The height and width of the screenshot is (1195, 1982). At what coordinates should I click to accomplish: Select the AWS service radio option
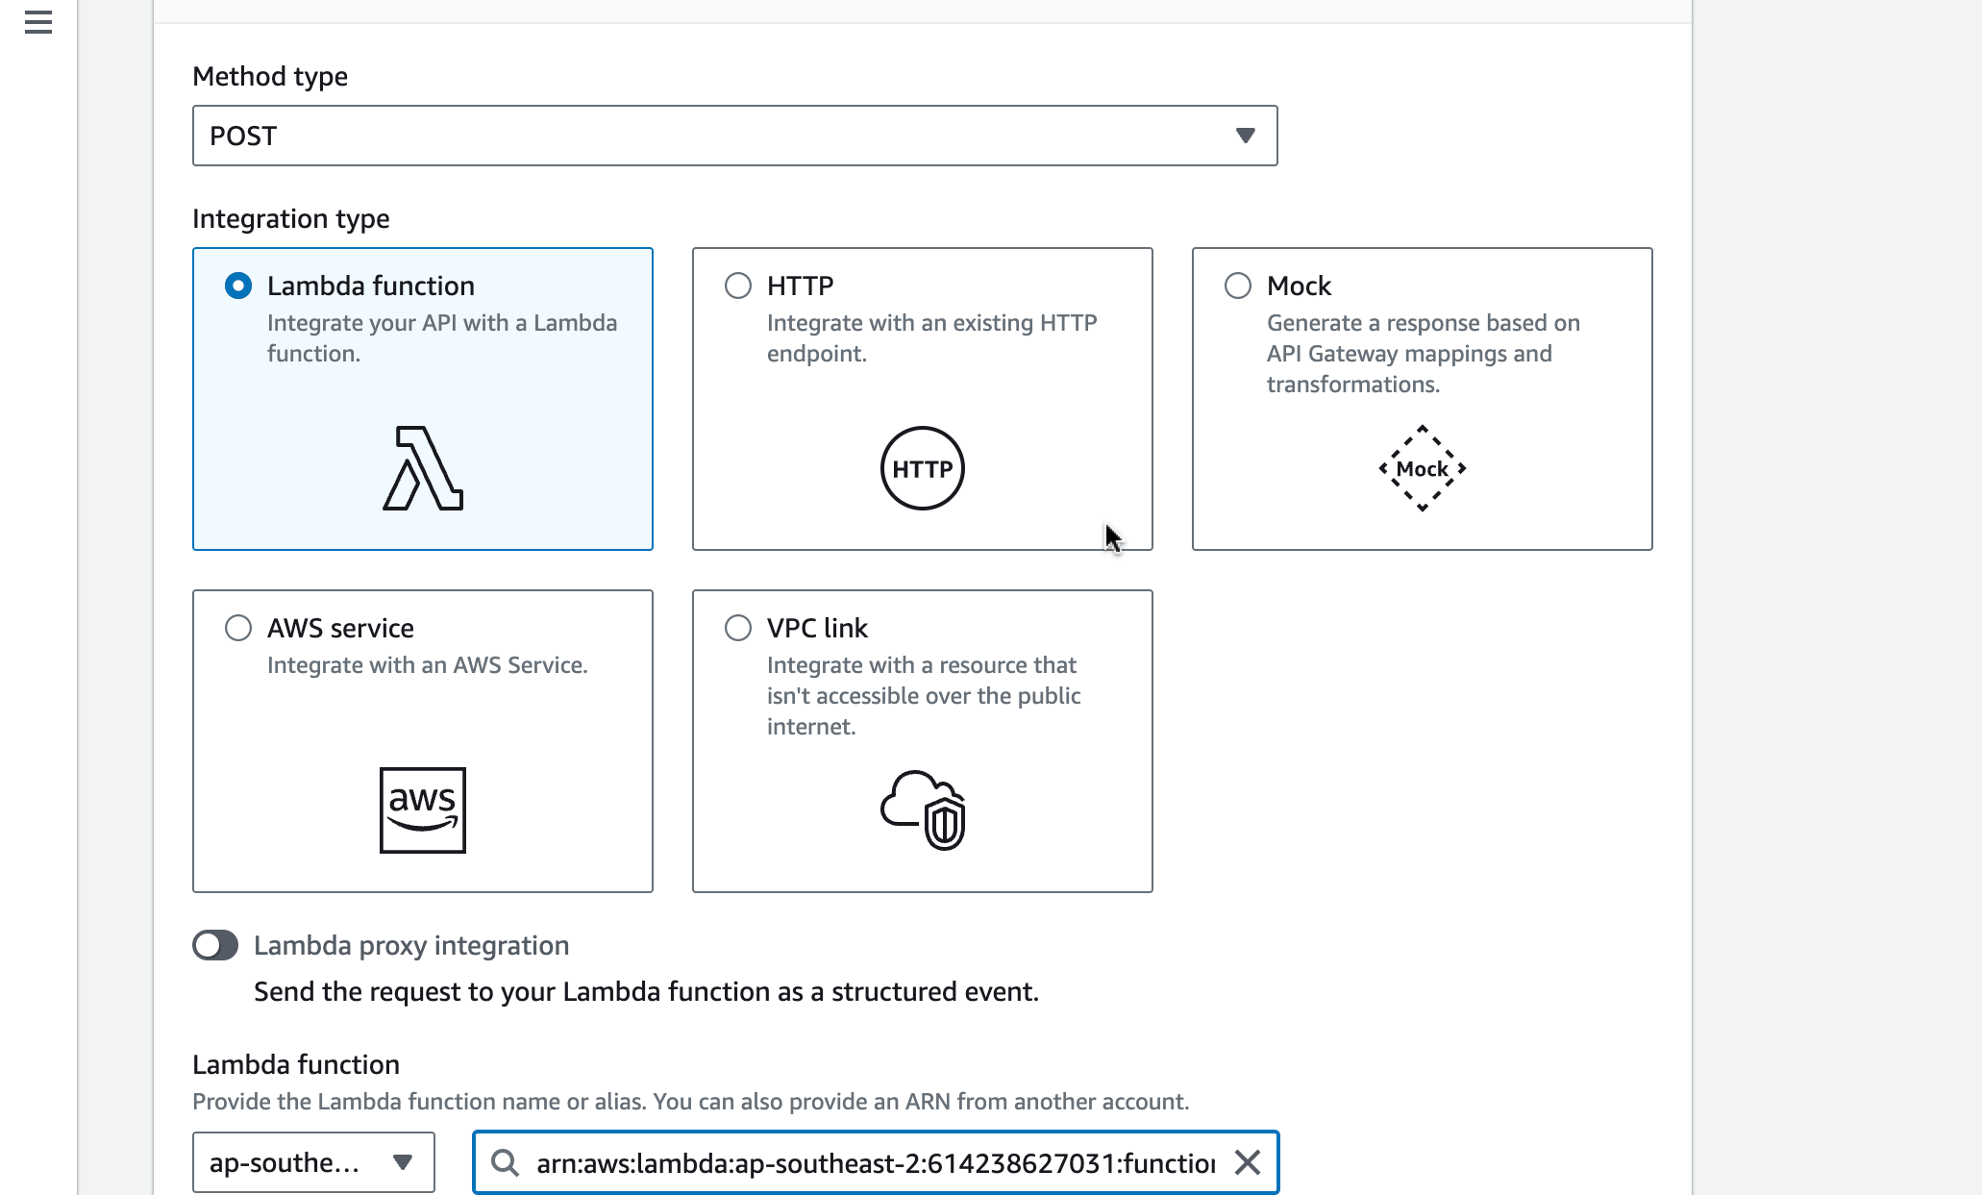tap(238, 628)
